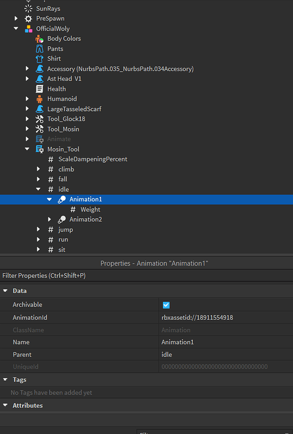Click the Body Colors icon
Screen dimensions: 293x434
click(x=39, y=39)
